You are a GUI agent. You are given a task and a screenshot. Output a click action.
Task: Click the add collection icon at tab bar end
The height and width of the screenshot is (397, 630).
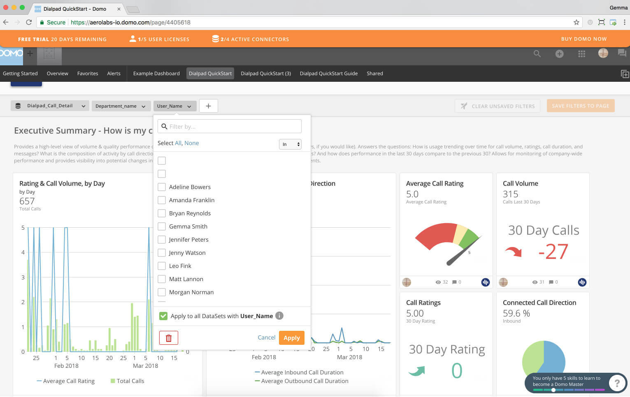625,74
